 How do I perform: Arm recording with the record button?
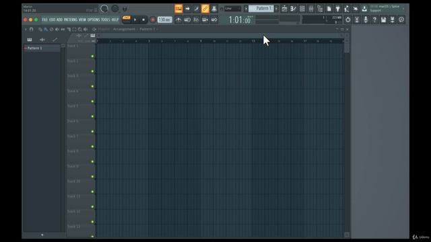click(153, 19)
